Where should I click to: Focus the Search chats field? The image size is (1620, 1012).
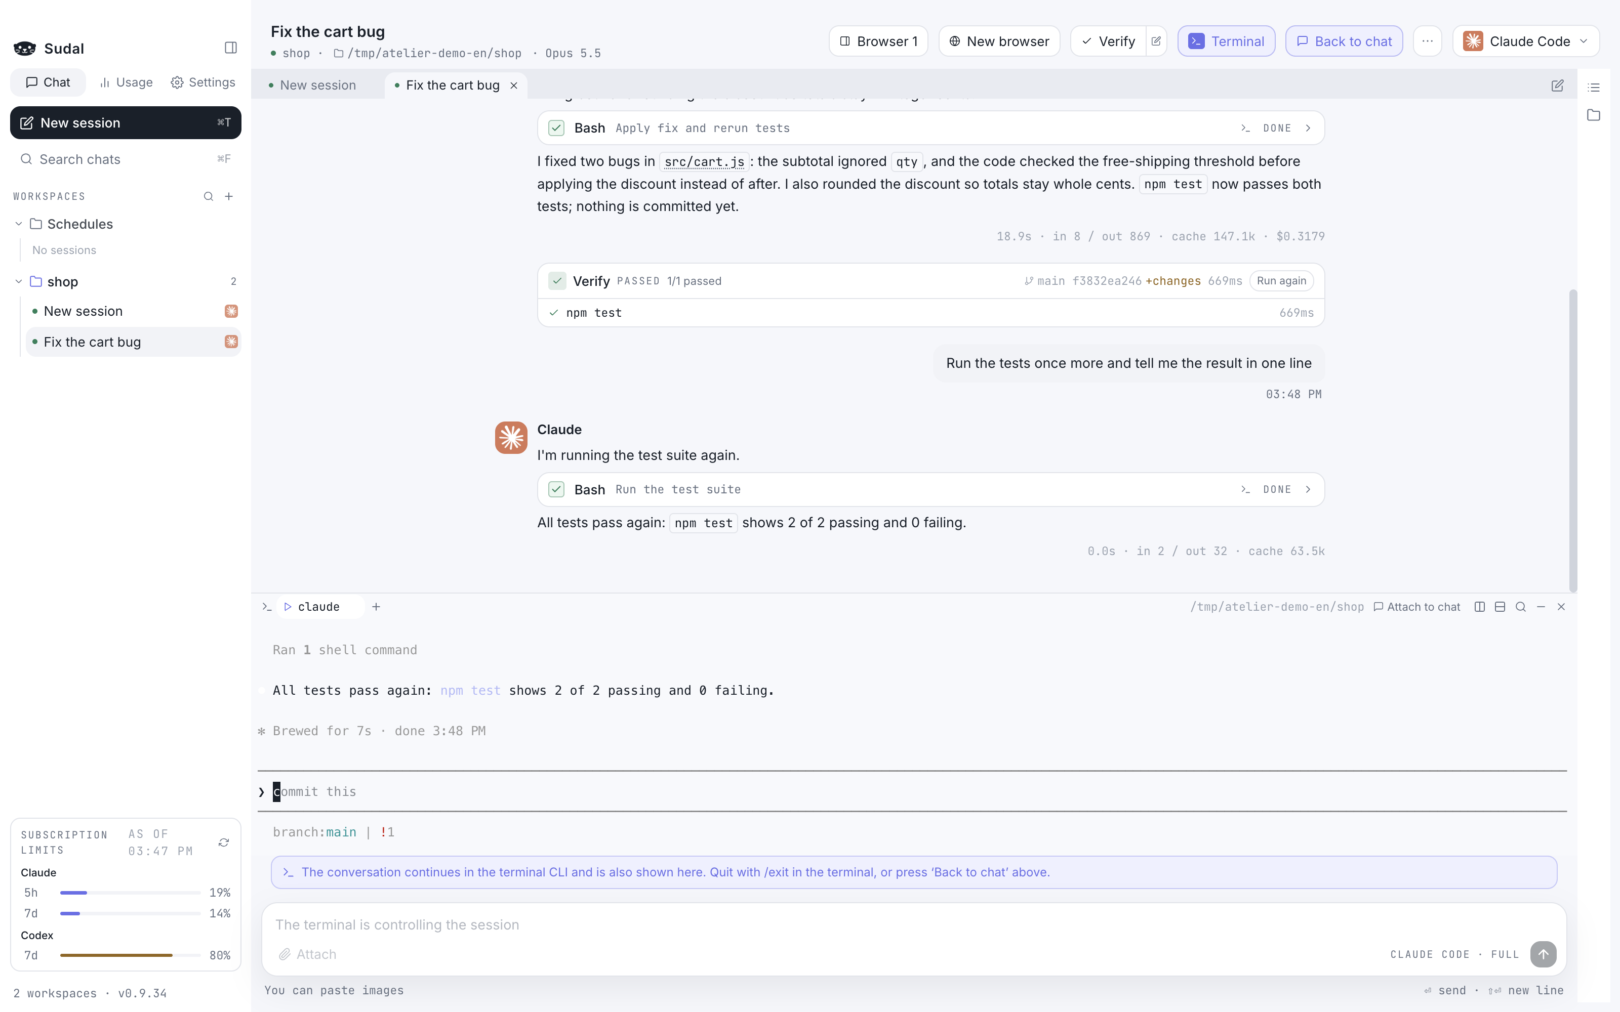coord(126,159)
